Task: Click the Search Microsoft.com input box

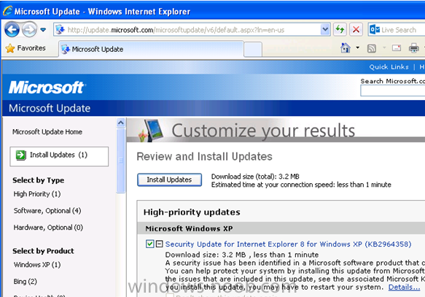Action: (x=393, y=90)
